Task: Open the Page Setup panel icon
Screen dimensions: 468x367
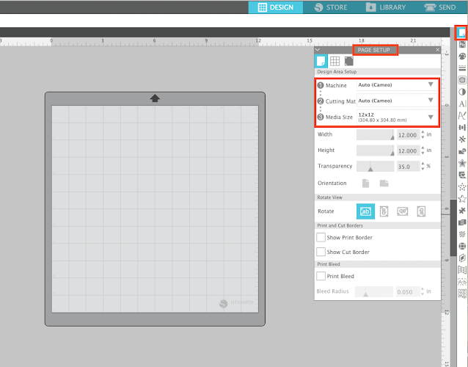Action: (x=461, y=32)
